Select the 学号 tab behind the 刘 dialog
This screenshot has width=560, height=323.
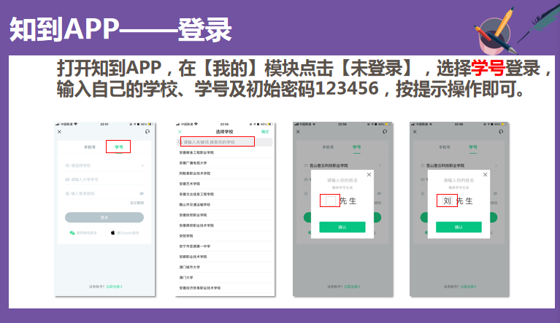coord(473,147)
